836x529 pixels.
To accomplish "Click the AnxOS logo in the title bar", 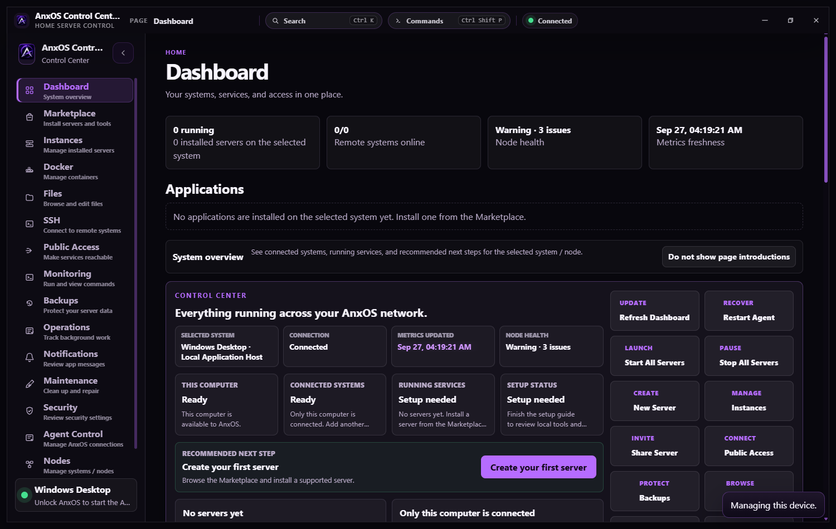I will pyautogui.click(x=22, y=21).
